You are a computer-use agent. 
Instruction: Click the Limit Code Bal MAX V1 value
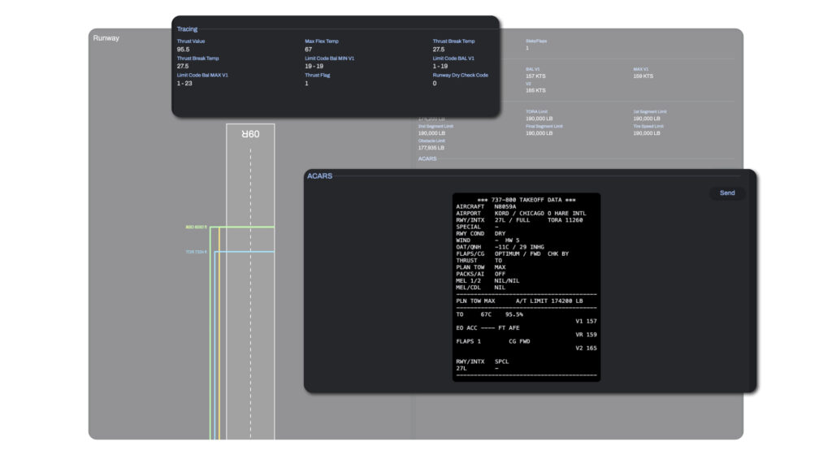point(184,84)
